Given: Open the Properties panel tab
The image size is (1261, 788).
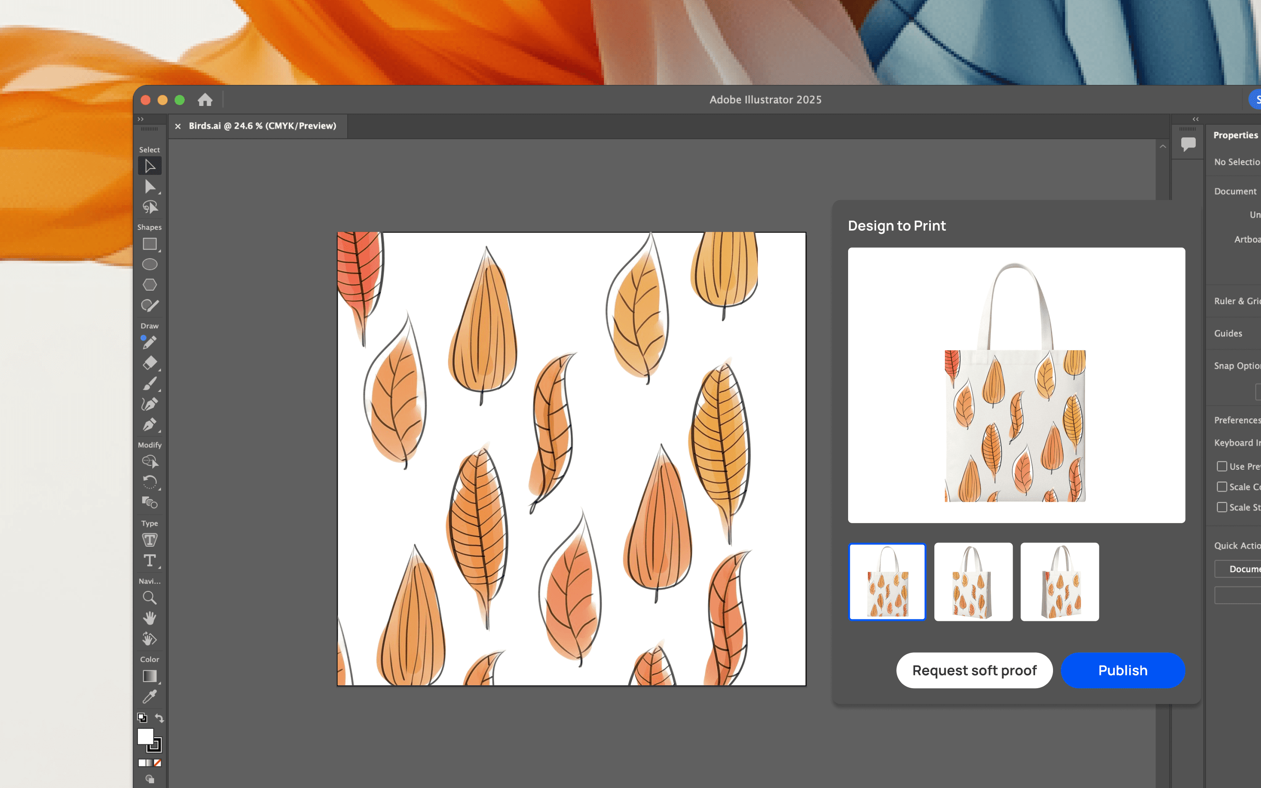Looking at the screenshot, I should (x=1235, y=135).
